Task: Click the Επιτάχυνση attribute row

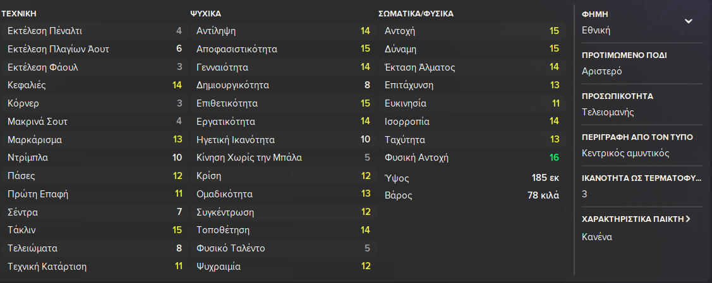Action: click(x=471, y=85)
